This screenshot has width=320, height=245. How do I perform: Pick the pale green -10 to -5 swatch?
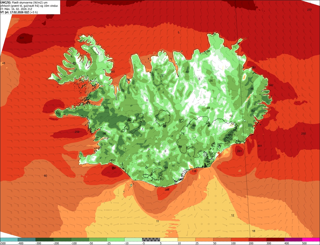point(133,240)
